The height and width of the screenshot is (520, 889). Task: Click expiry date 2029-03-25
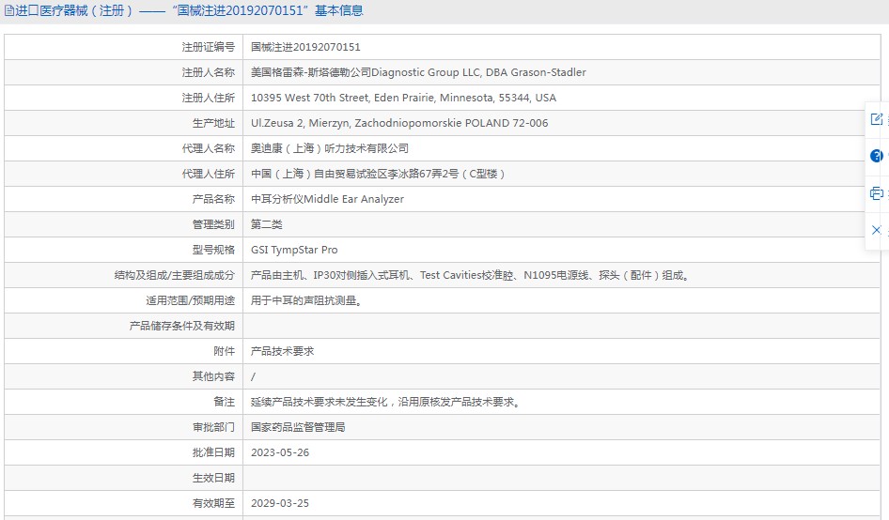[x=280, y=503]
